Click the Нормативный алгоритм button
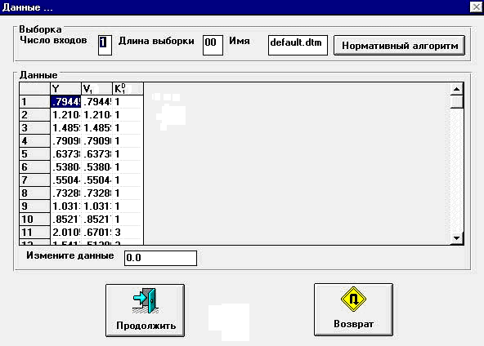The height and width of the screenshot is (346, 484). point(400,46)
